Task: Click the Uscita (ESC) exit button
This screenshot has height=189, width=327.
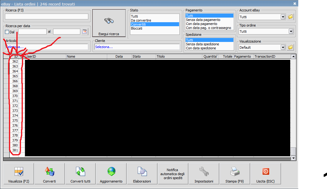Action: [266, 174]
